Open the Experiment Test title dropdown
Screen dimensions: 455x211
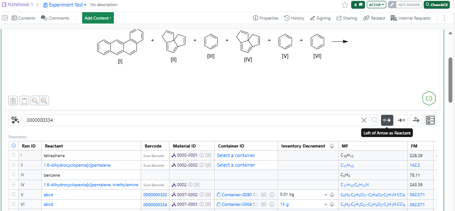pyautogui.click(x=65, y=5)
